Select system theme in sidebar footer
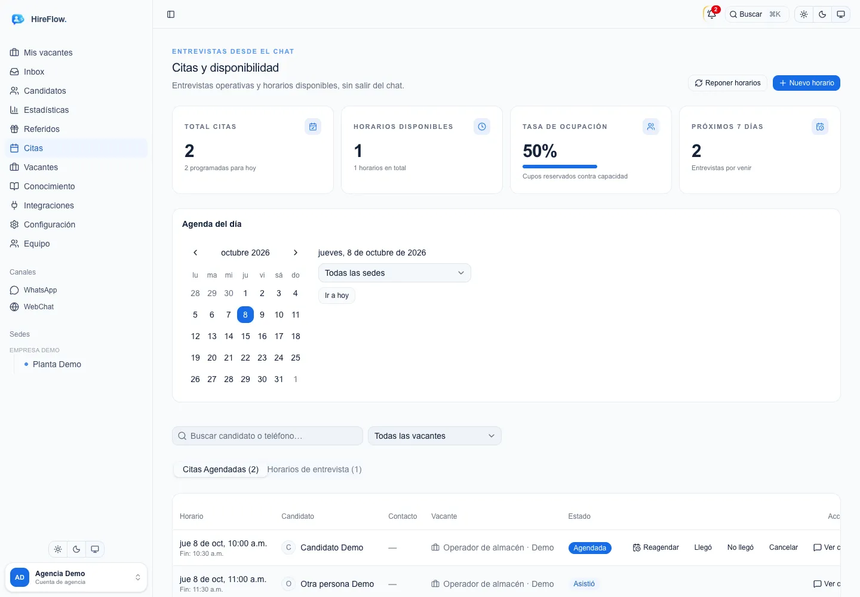This screenshot has width=860, height=597. pos(95,549)
